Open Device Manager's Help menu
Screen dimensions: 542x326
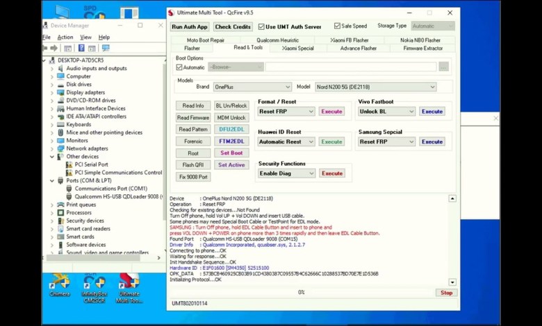point(104,37)
